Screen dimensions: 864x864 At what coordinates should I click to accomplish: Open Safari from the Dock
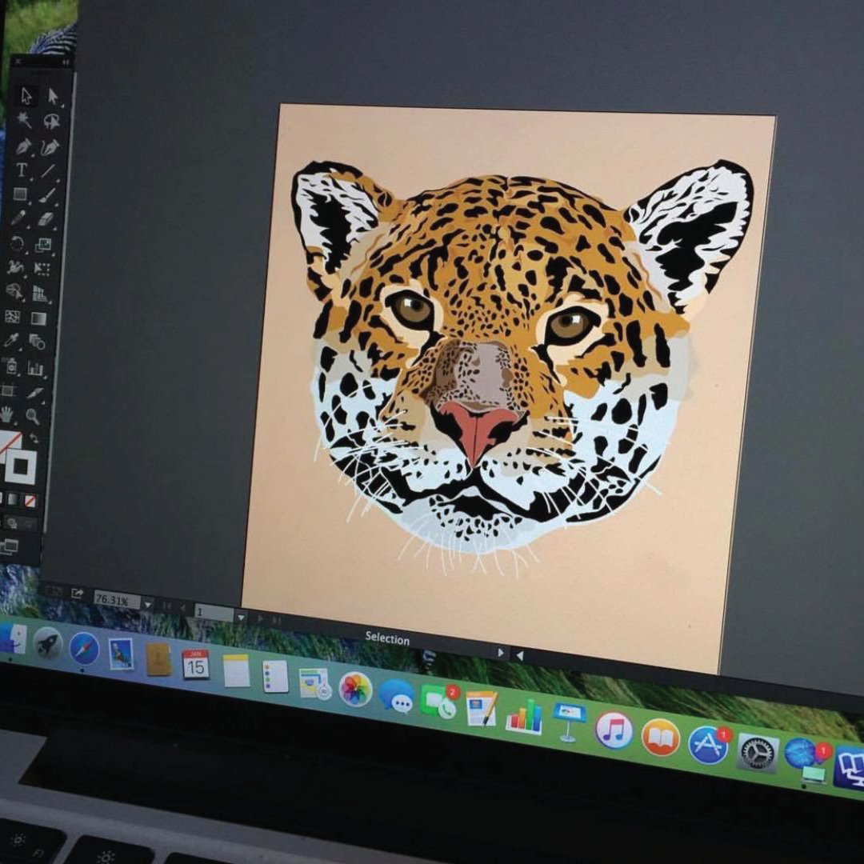pyautogui.click(x=84, y=648)
